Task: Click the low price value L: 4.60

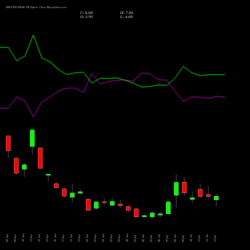Action: point(126,17)
